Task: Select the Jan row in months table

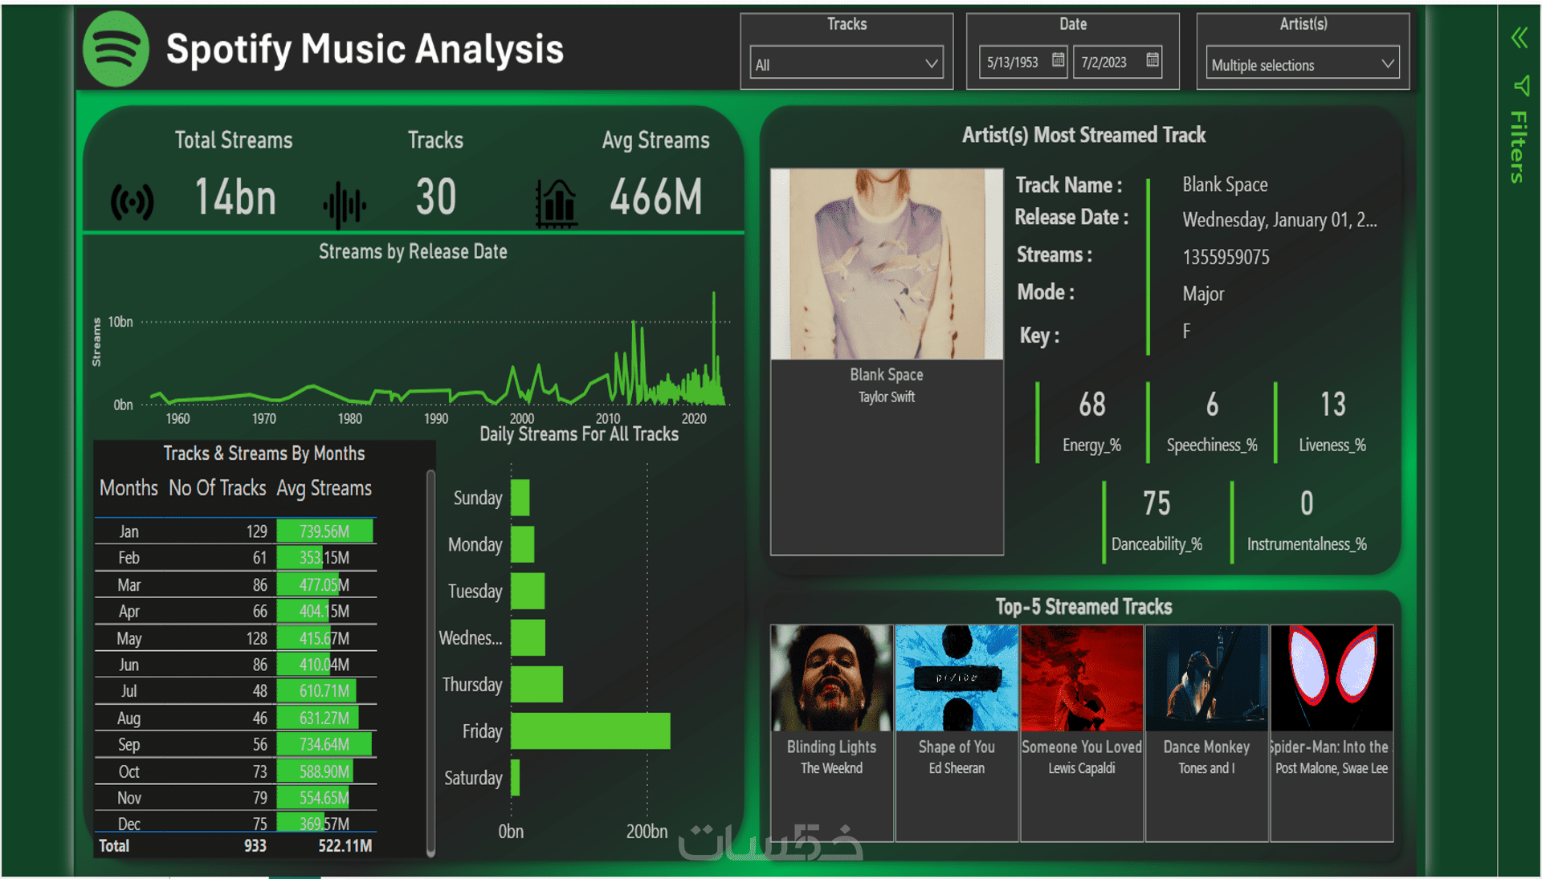Action: (x=129, y=531)
